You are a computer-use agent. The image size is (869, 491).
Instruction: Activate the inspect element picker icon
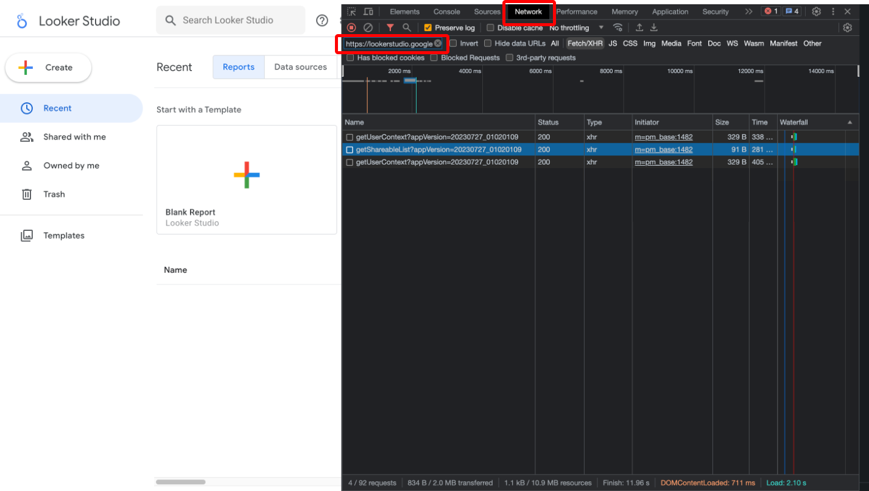351,12
